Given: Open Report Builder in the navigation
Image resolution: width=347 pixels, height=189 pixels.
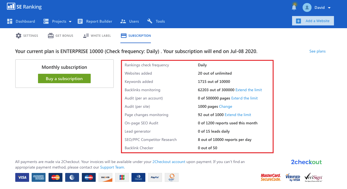Looking at the screenshot, I should pyautogui.click(x=99, y=21).
